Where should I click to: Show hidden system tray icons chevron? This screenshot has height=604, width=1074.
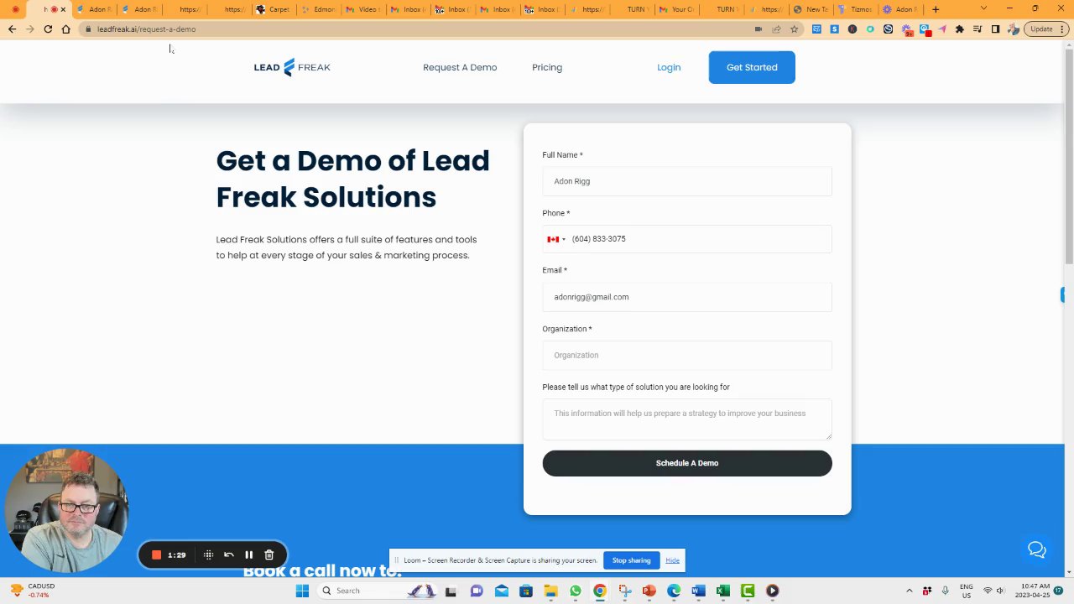pyautogui.click(x=910, y=591)
